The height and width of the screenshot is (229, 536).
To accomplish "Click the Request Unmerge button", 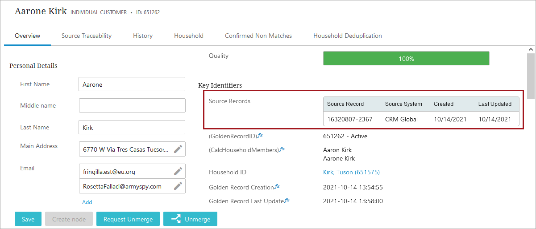I will click(x=128, y=219).
